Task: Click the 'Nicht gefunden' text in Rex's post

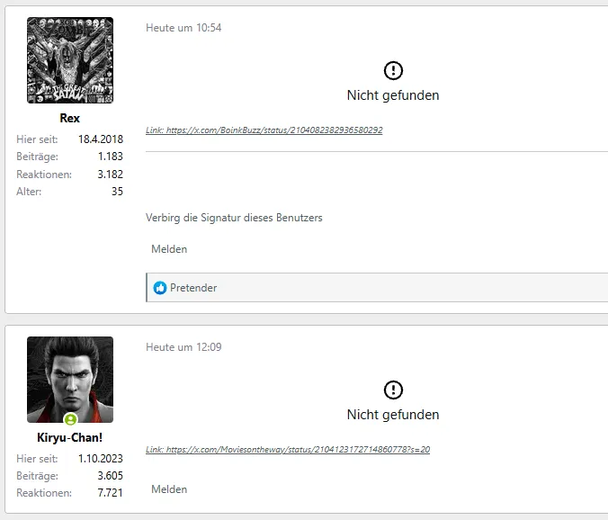Action: click(x=393, y=95)
